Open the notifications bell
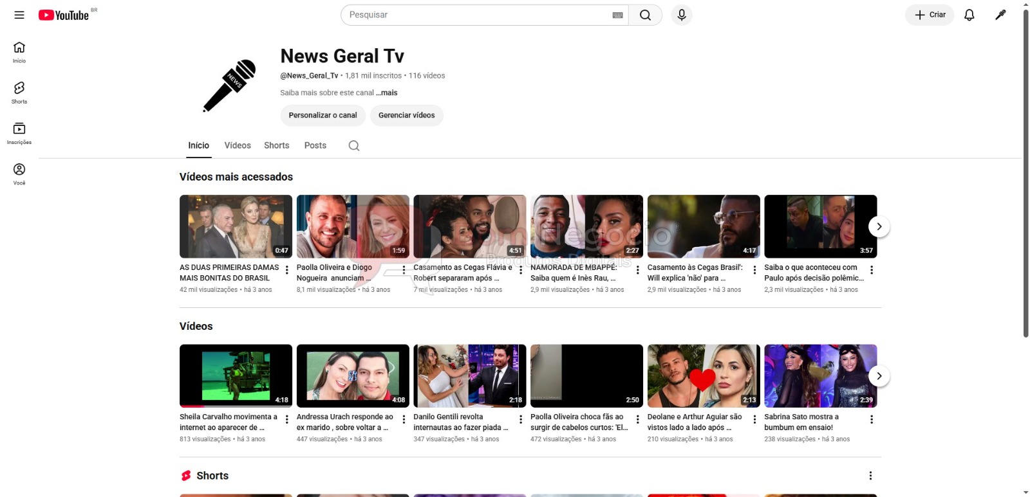 point(969,15)
